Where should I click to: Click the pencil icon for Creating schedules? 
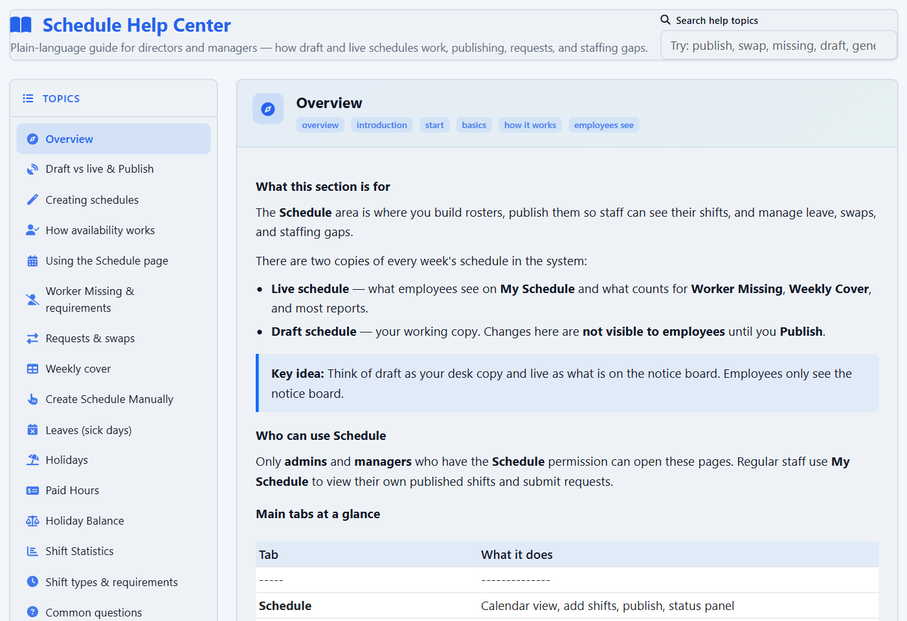(32, 200)
